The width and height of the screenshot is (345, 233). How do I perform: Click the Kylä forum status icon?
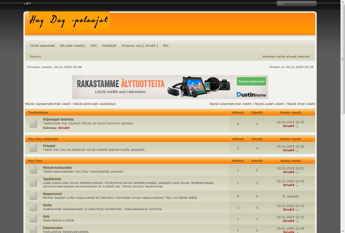click(x=33, y=219)
